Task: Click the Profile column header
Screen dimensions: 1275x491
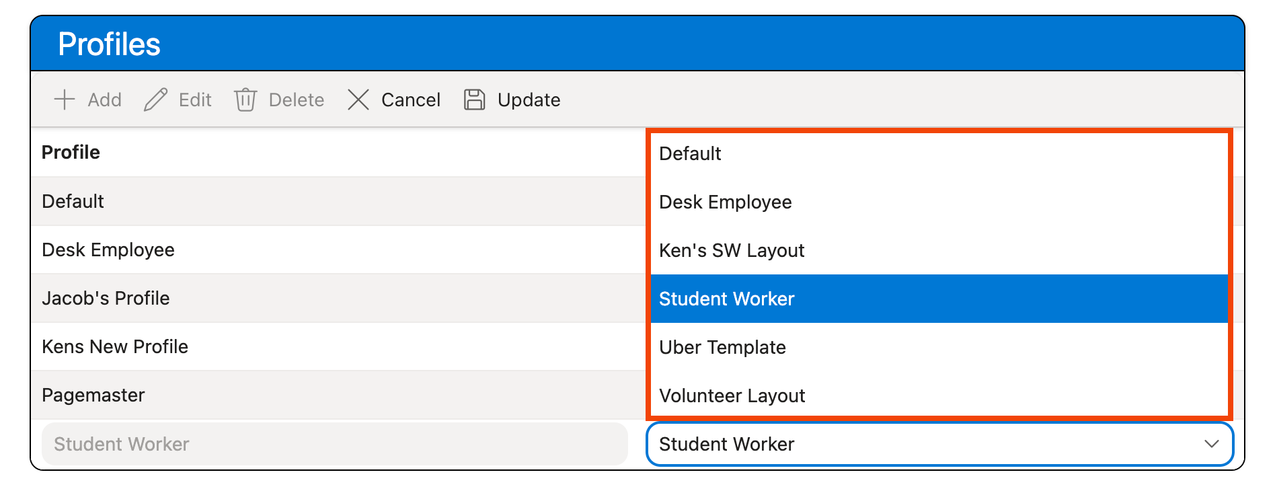Action: (71, 152)
